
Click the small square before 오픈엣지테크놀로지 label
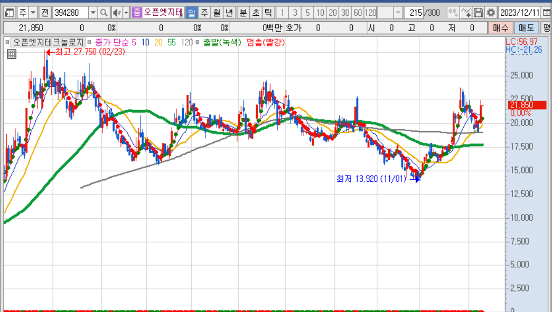tap(7, 43)
